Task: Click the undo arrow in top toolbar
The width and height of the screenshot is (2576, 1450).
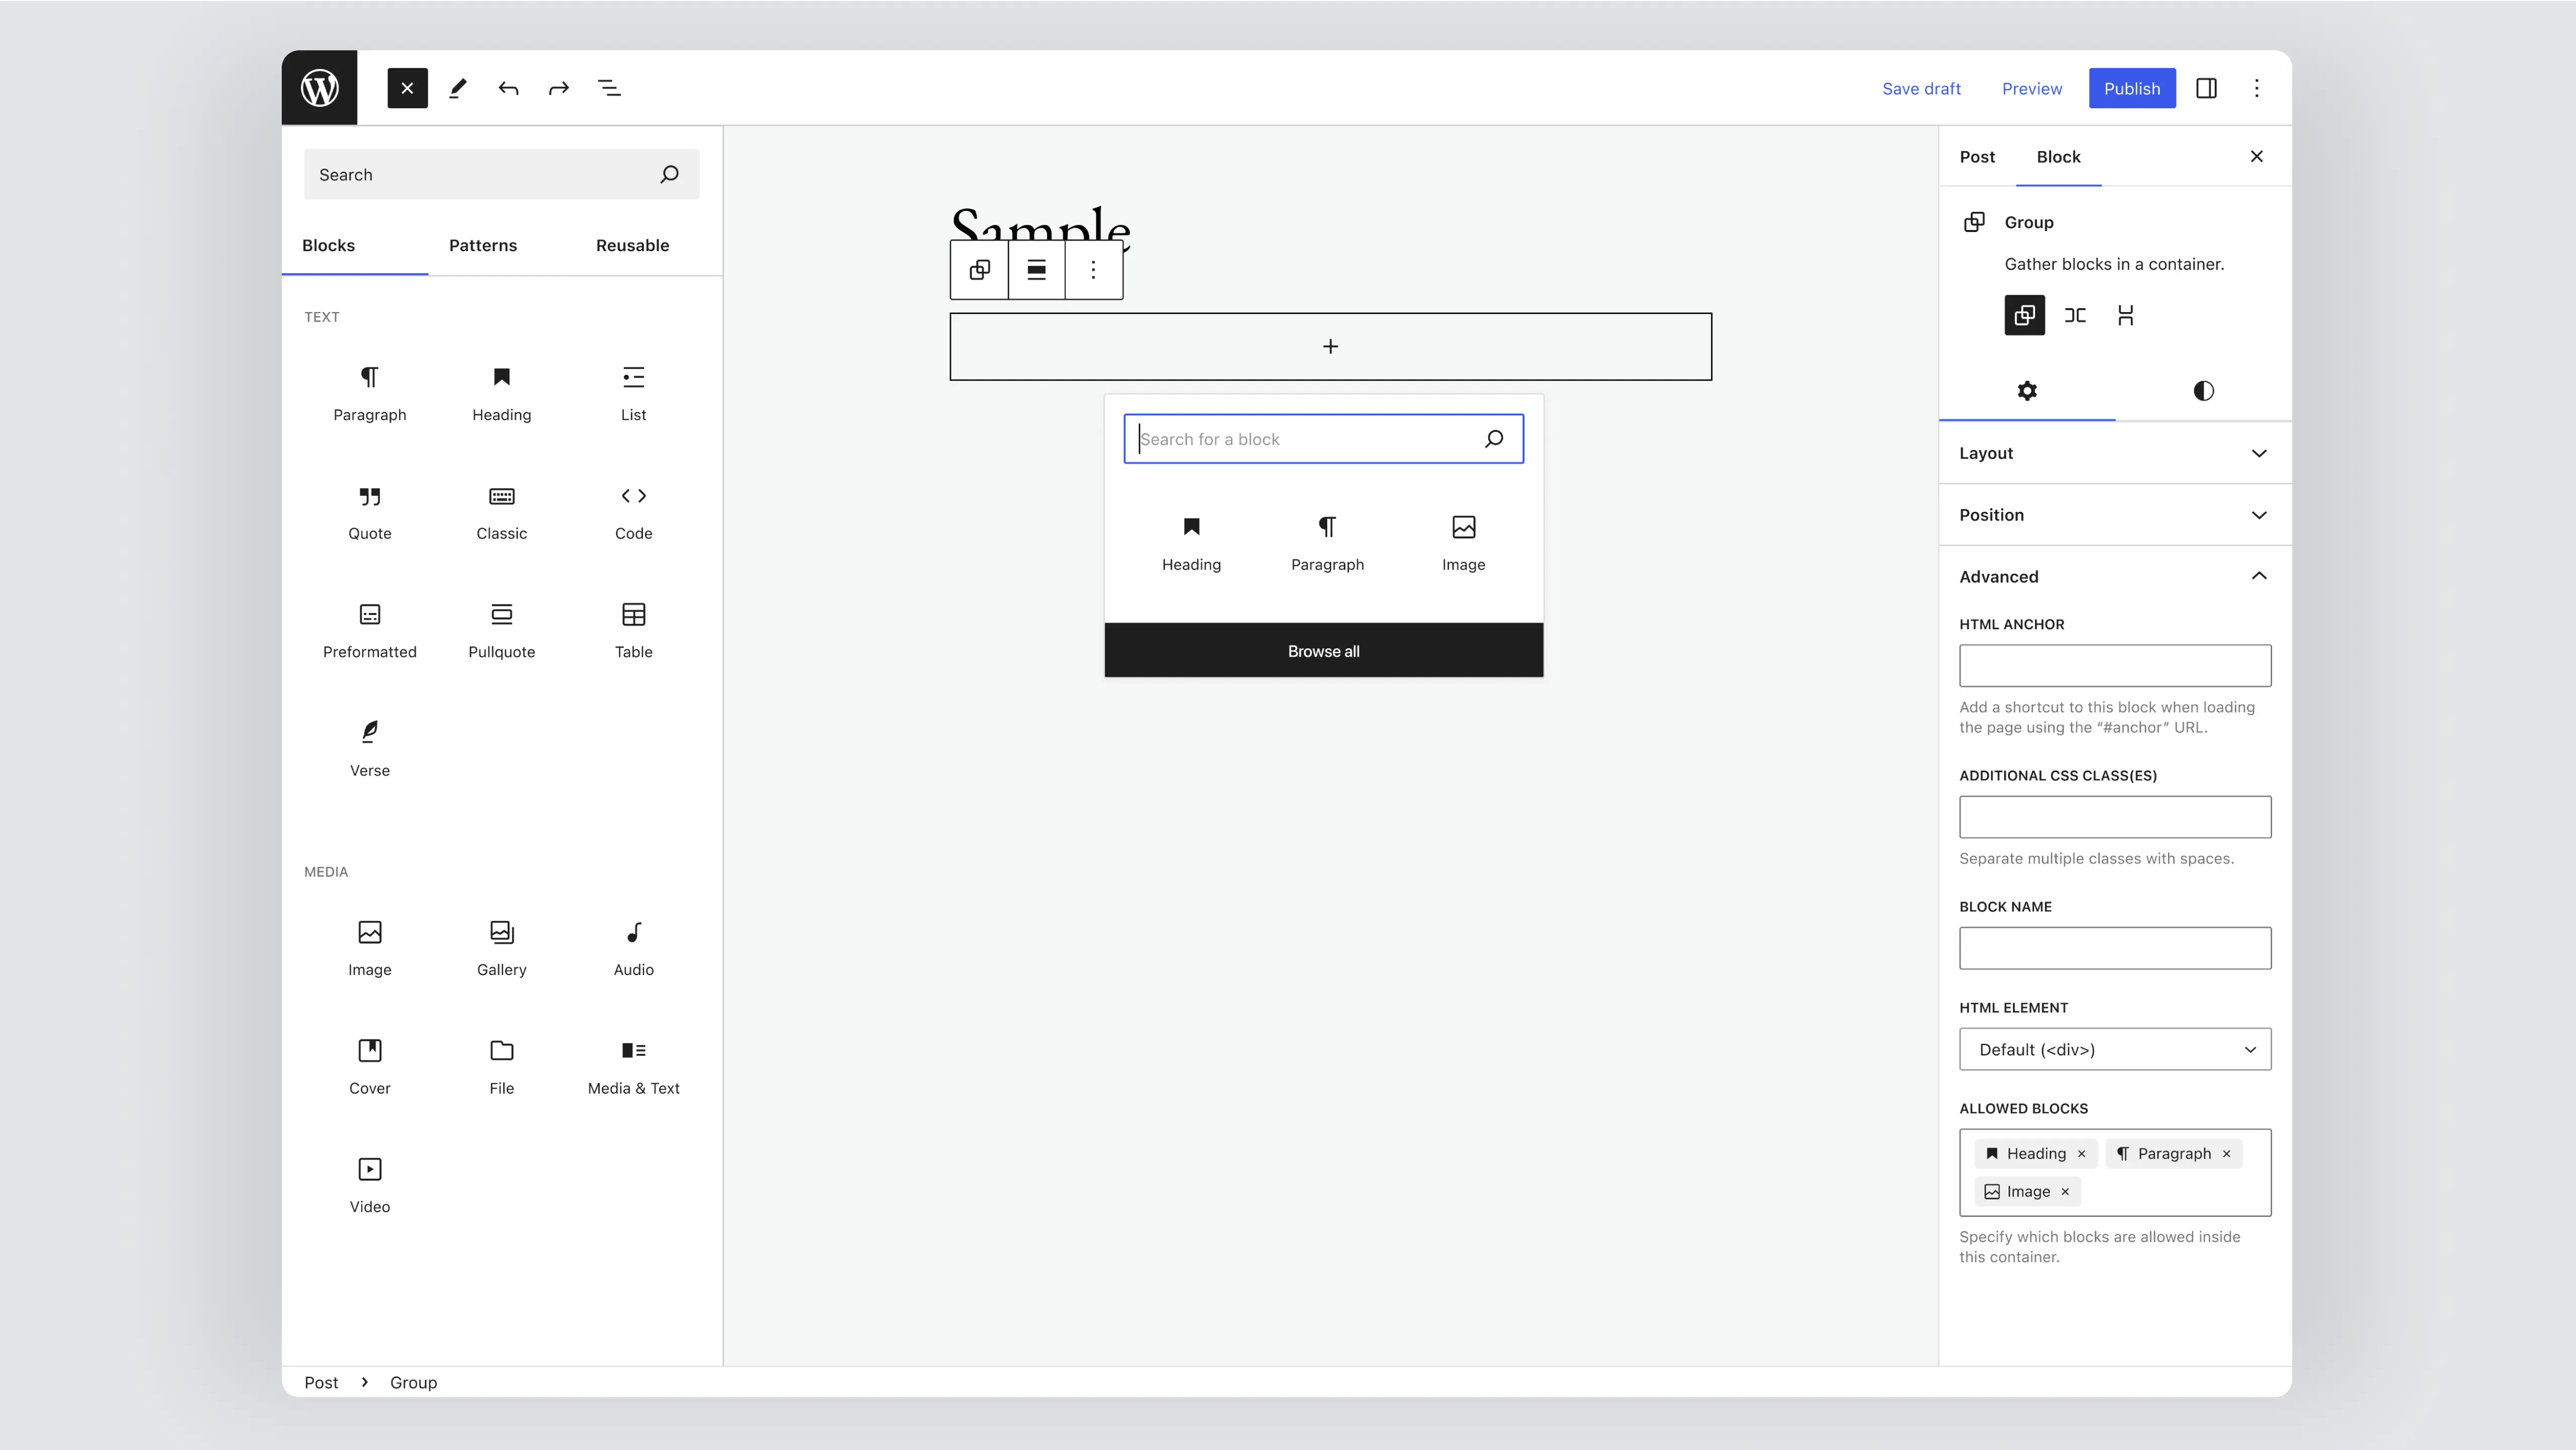Action: [x=508, y=88]
